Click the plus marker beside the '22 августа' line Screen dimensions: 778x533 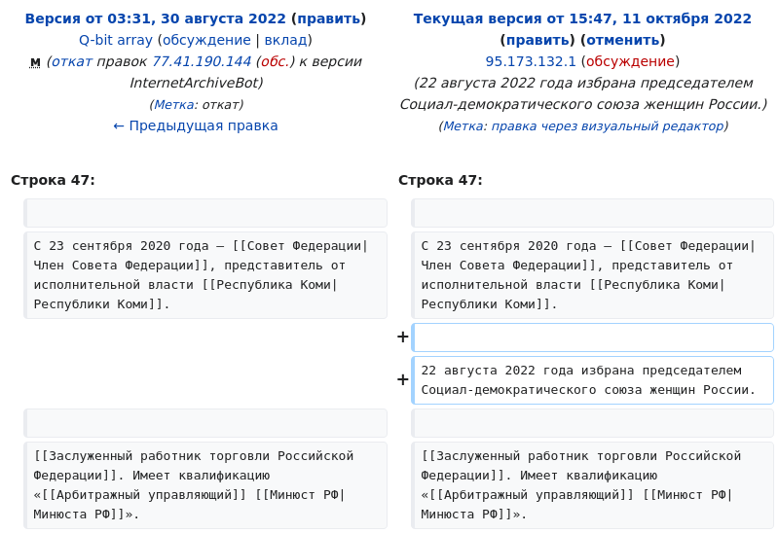click(402, 379)
